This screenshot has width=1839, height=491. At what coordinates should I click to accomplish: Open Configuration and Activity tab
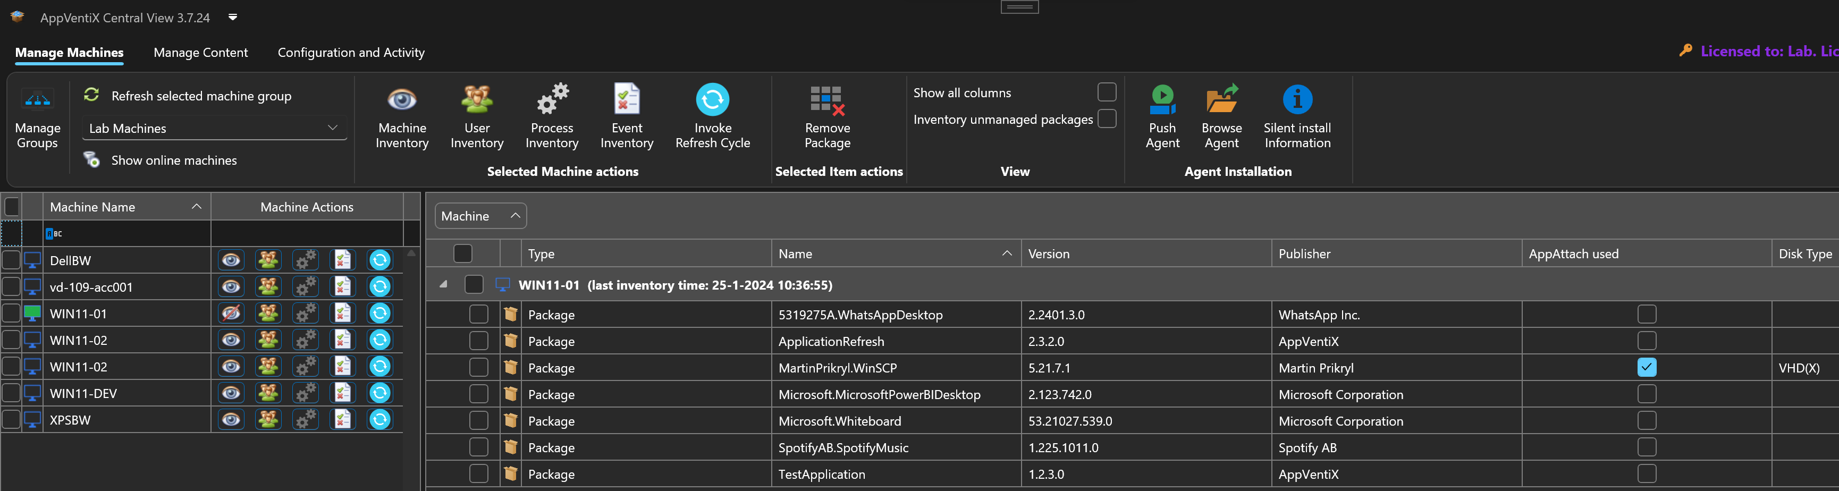point(350,53)
